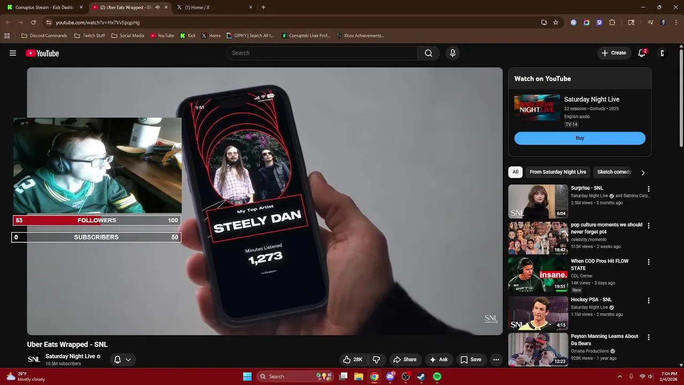Show hidden system tray icons chevron
684x385 pixels.
pyautogui.click(x=620, y=376)
